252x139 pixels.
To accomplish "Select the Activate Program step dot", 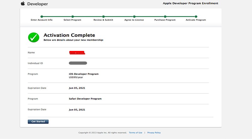I will (196, 17).
